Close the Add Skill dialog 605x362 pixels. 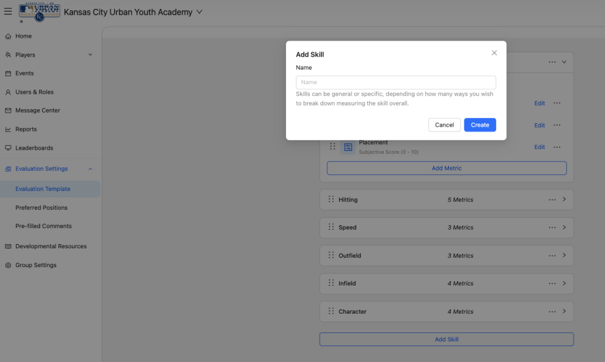[x=494, y=53]
